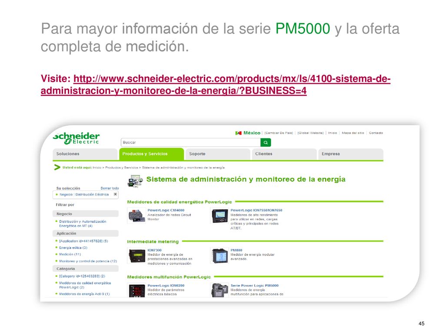Click the Inicio top link

point(332,133)
